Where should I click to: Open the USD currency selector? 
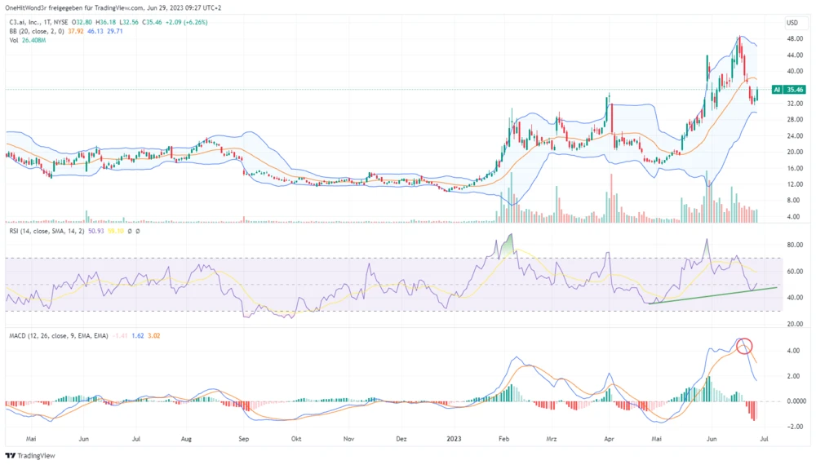pos(792,22)
